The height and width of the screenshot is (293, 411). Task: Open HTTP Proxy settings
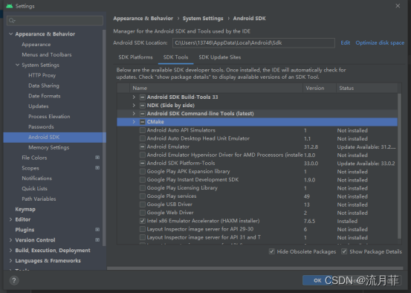tap(42, 75)
